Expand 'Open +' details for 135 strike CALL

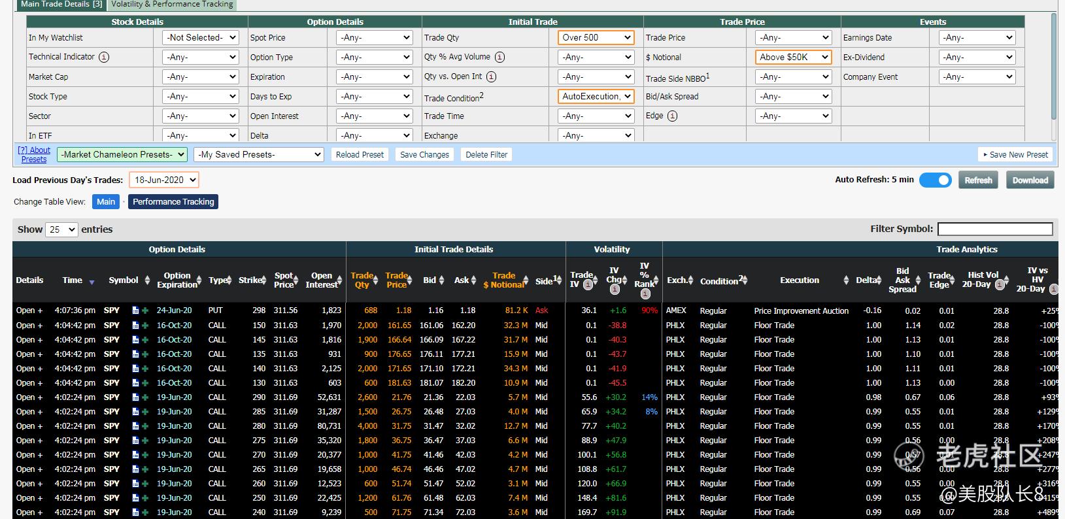[29, 354]
